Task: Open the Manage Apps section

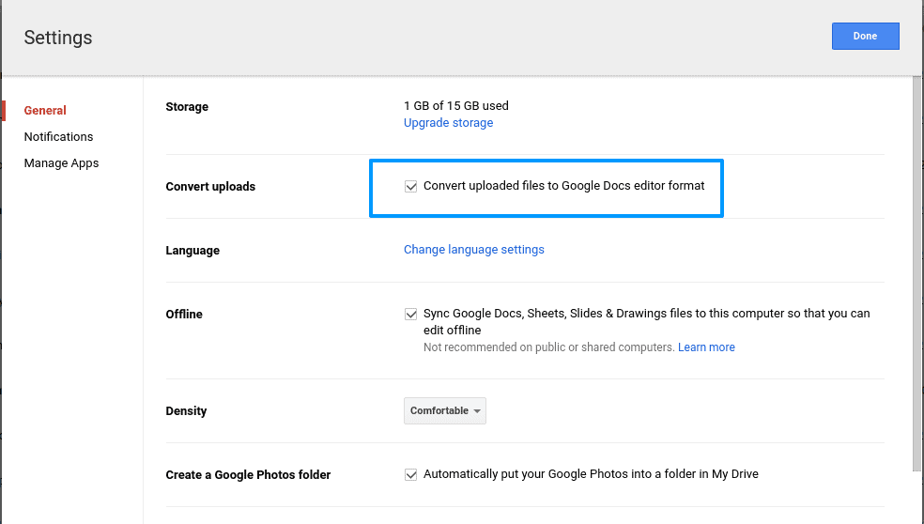Action: pos(61,163)
